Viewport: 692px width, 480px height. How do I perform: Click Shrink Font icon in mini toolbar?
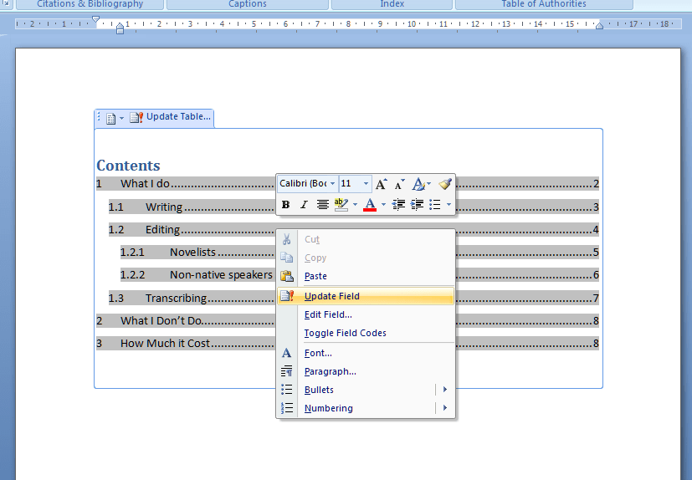point(400,184)
